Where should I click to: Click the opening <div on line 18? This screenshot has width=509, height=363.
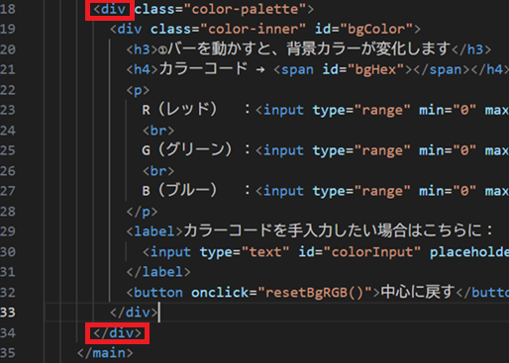[109, 9]
